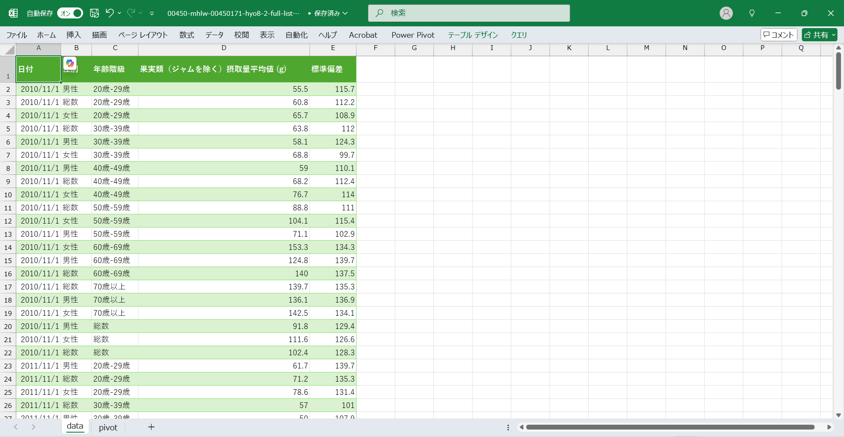
Task: Click the Save icon in quick access toolbar
Action: click(x=95, y=13)
